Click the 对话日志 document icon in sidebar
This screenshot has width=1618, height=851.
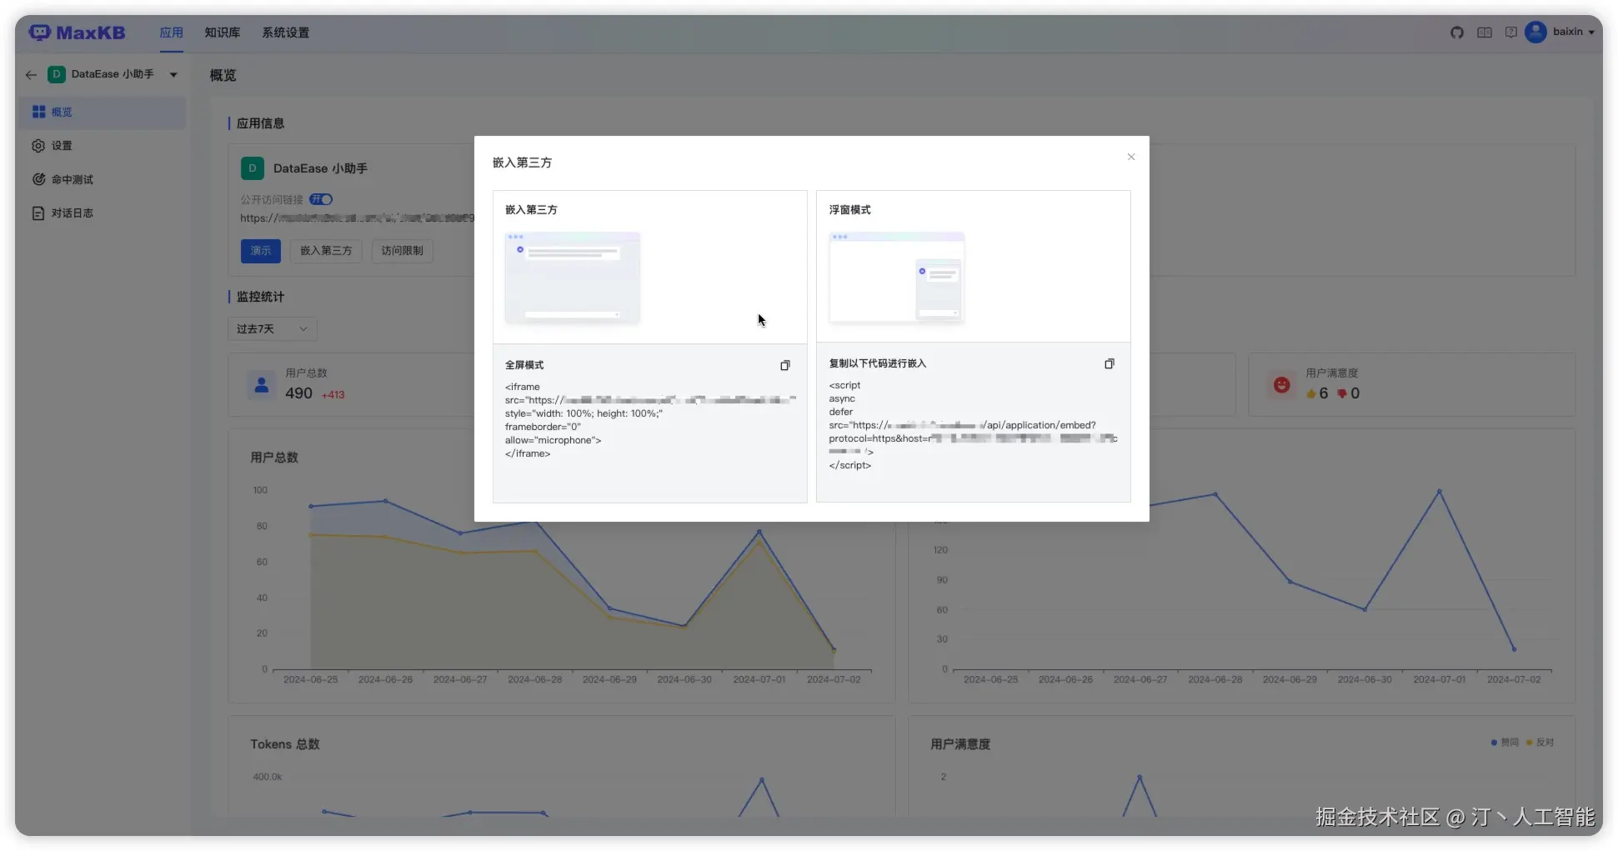point(38,213)
